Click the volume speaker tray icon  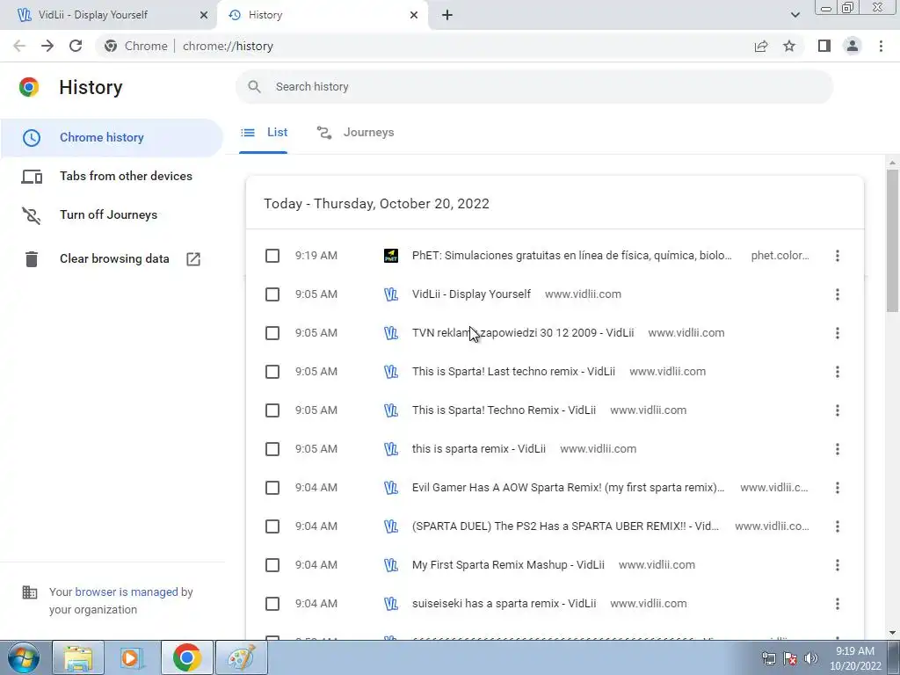point(811,658)
